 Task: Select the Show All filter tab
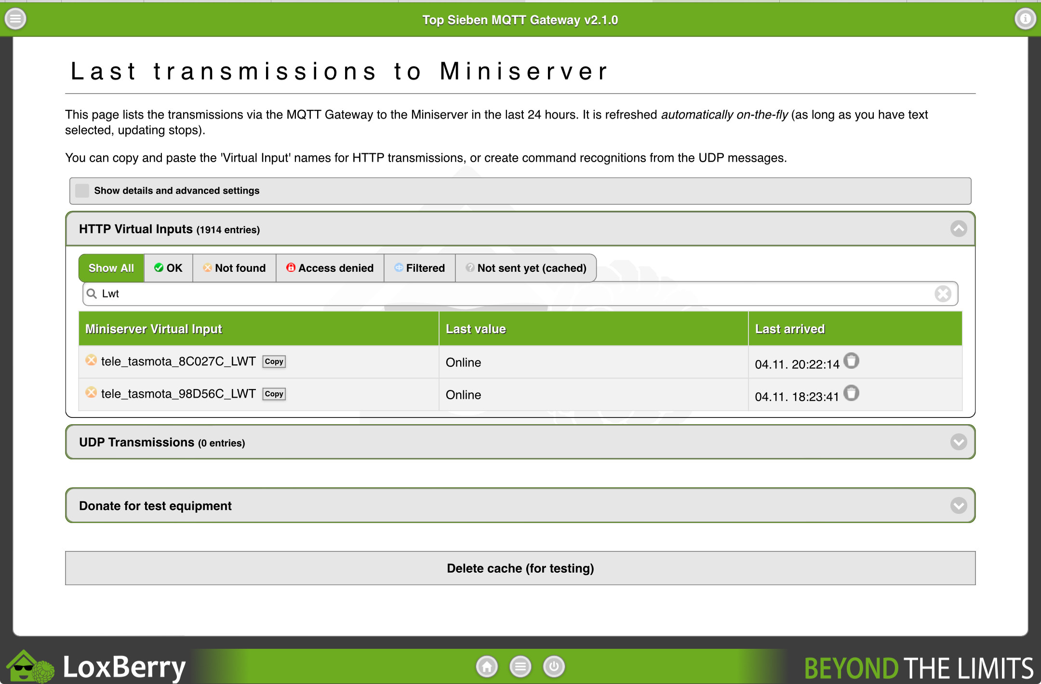click(111, 268)
